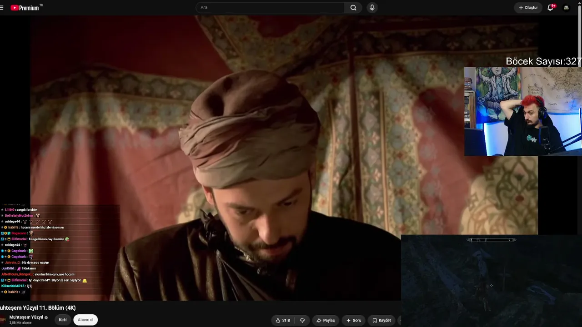
Task: Open the Muhteşem Yüzyıl channel name link
Action: click(x=26, y=317)
